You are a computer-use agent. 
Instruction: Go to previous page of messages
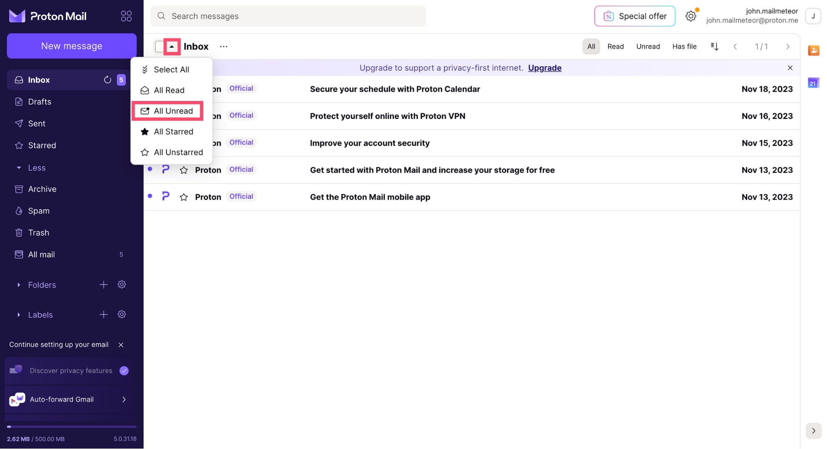735,46
